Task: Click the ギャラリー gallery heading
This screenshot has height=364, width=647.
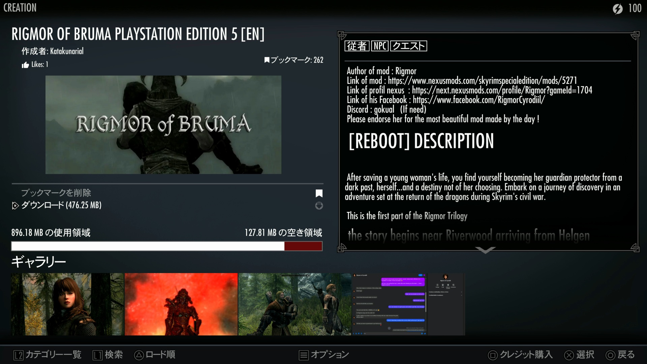Action: tap(39, 262)
